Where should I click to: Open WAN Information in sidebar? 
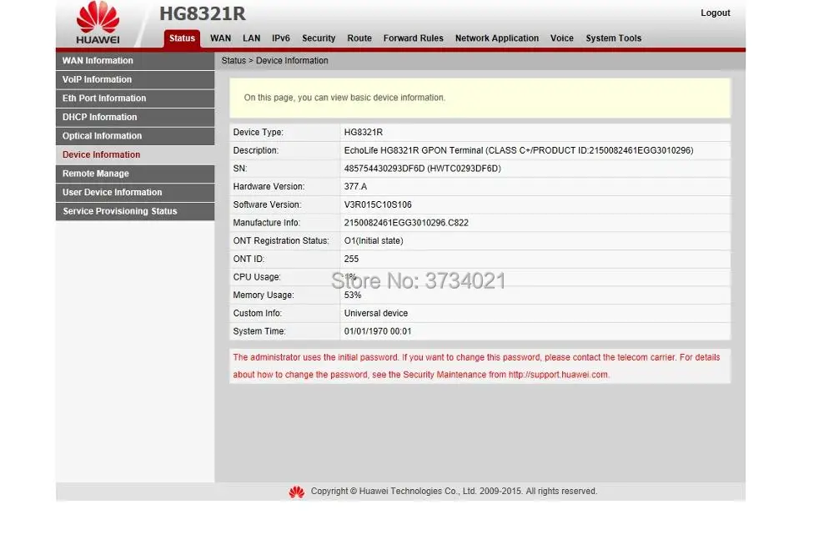coord(135,61)
